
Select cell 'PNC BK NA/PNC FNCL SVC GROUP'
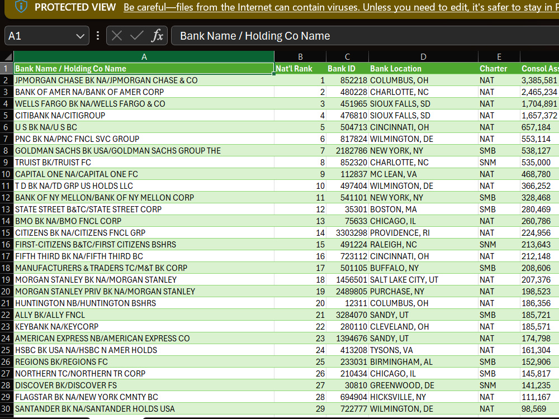tap(144, 139)
